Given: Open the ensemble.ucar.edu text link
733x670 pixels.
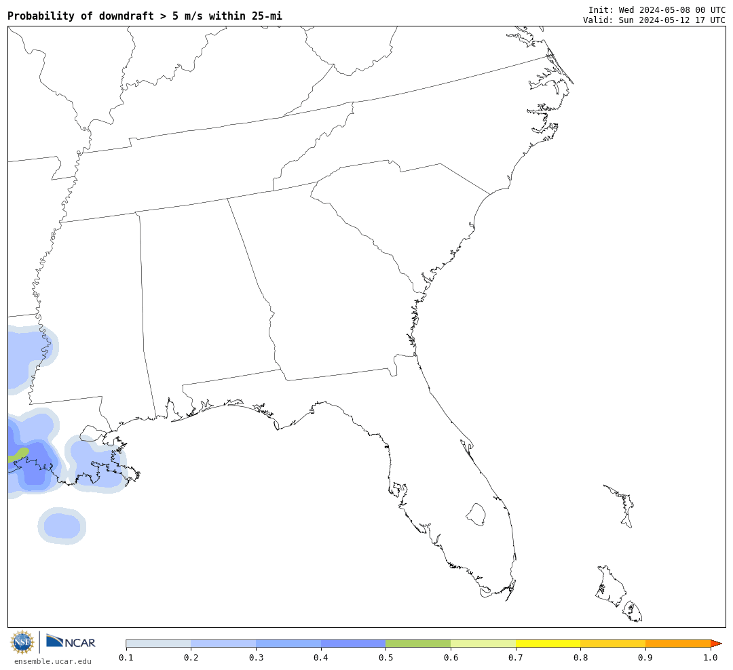Looking at the screenshot, I should pos(53,661).
